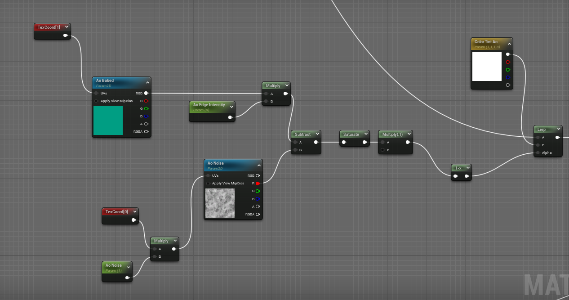This screenshot has height=300, width=569.
Task: Click the noise texture preview on Ao Noise
Action: [x=220, y=203]
